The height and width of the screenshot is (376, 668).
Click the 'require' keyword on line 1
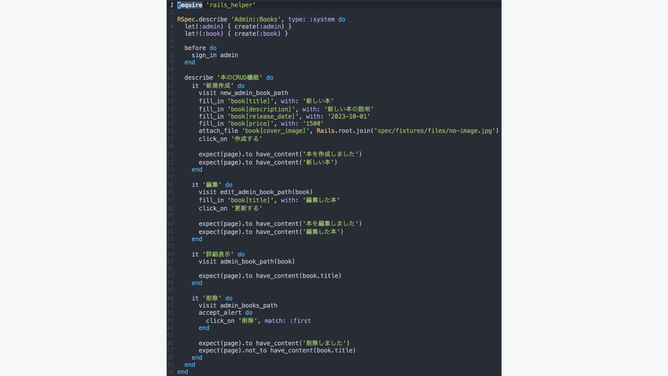(x=190, y=5)
